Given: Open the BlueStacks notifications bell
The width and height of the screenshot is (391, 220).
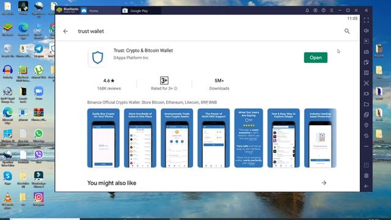Looking at the screenshot, I should pos(307,10).
